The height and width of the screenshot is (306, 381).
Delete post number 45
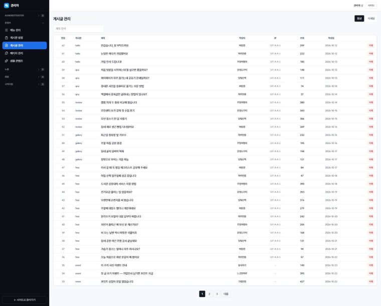point(371,184)
